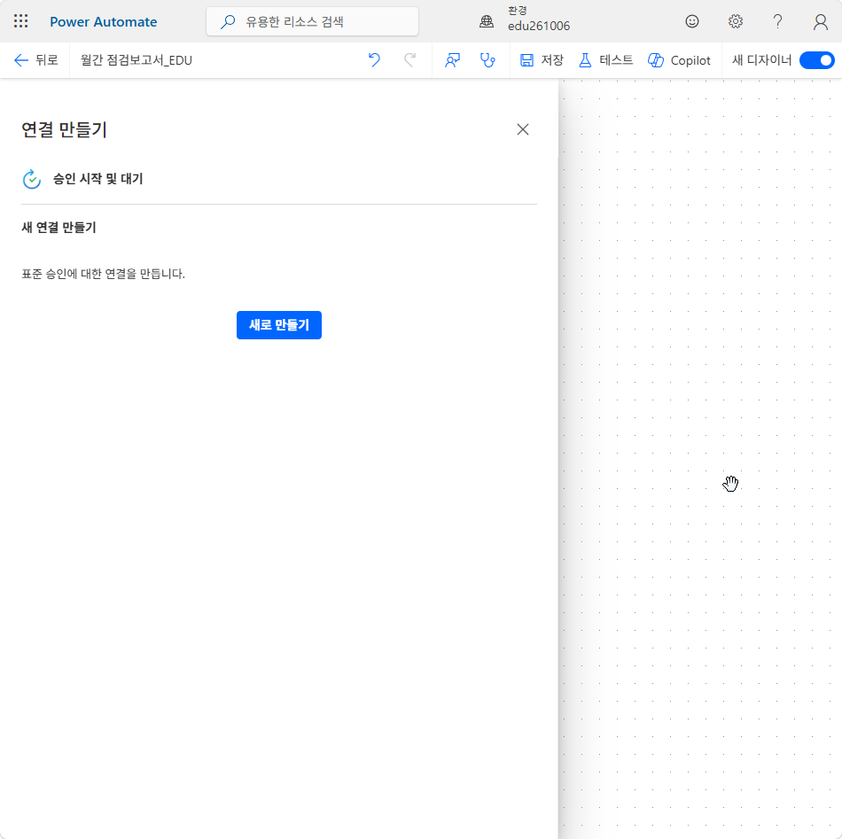The width and height of the screenshot is (842, 839).
Task: Click the 새 연결 만들기 heading
Action: click(58, 228)
